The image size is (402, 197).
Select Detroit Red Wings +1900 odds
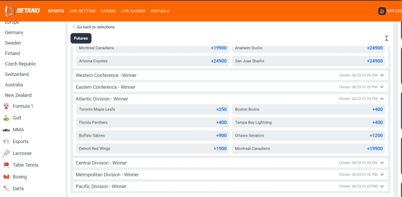(x=152, y=148)
